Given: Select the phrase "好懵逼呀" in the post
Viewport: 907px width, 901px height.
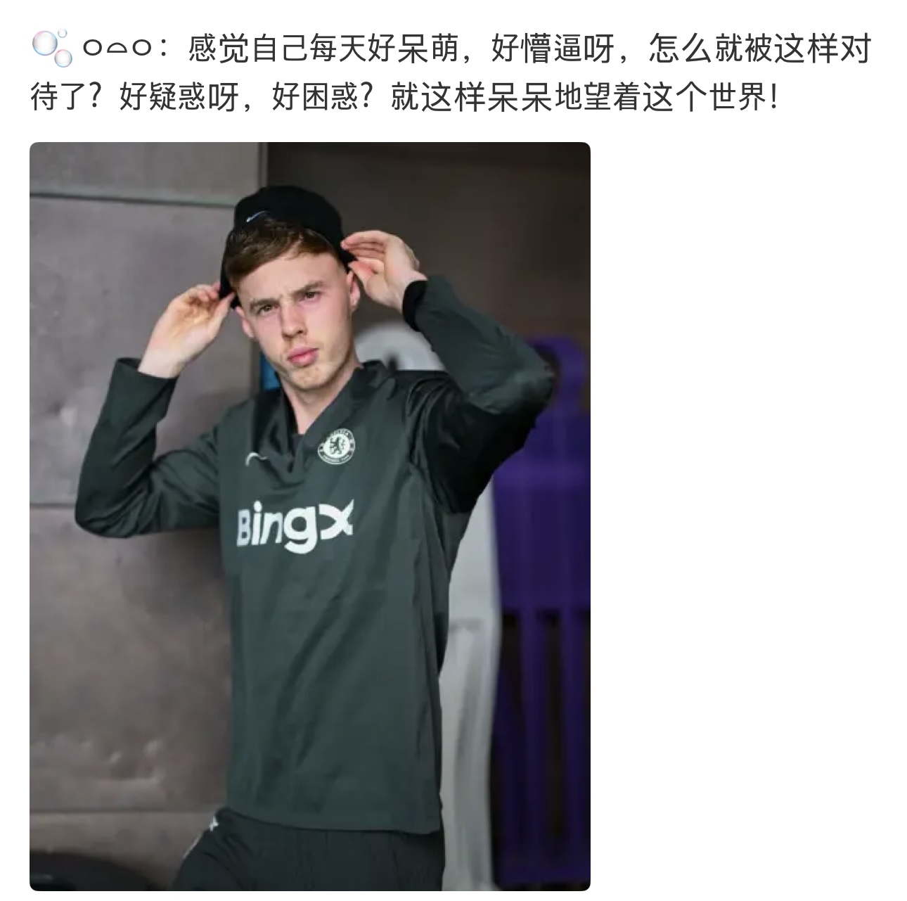Looking at the screenshot, I should point(551,49).
